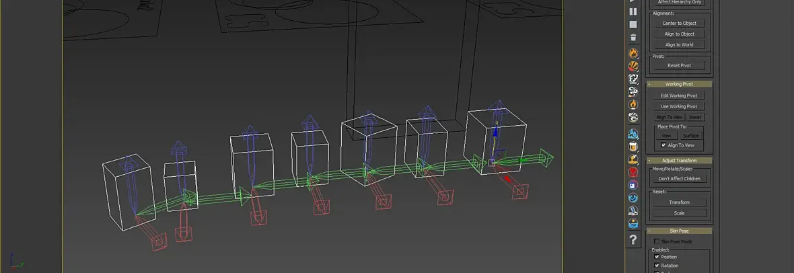The height and width of the screenshot is (273, 794).
Task: Choose the white billowing smoke cloud icon
Action: tap(633, 79)
